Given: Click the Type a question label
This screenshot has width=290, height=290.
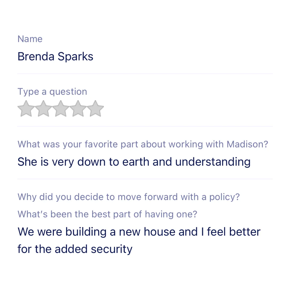Looking at the screenshot, I should pyautogui.click(x=52, y=92).
